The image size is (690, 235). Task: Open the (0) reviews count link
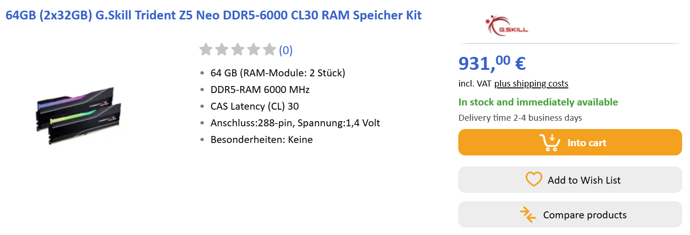point(286,50)
